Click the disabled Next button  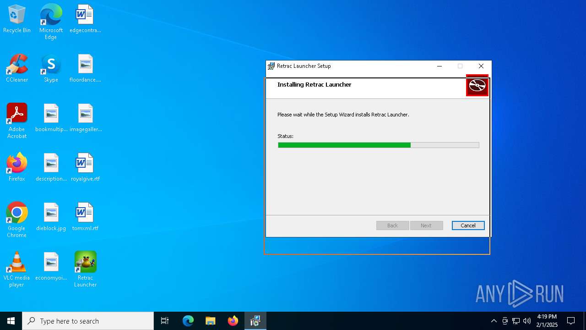pyautogui.click(x=426, y=225)
